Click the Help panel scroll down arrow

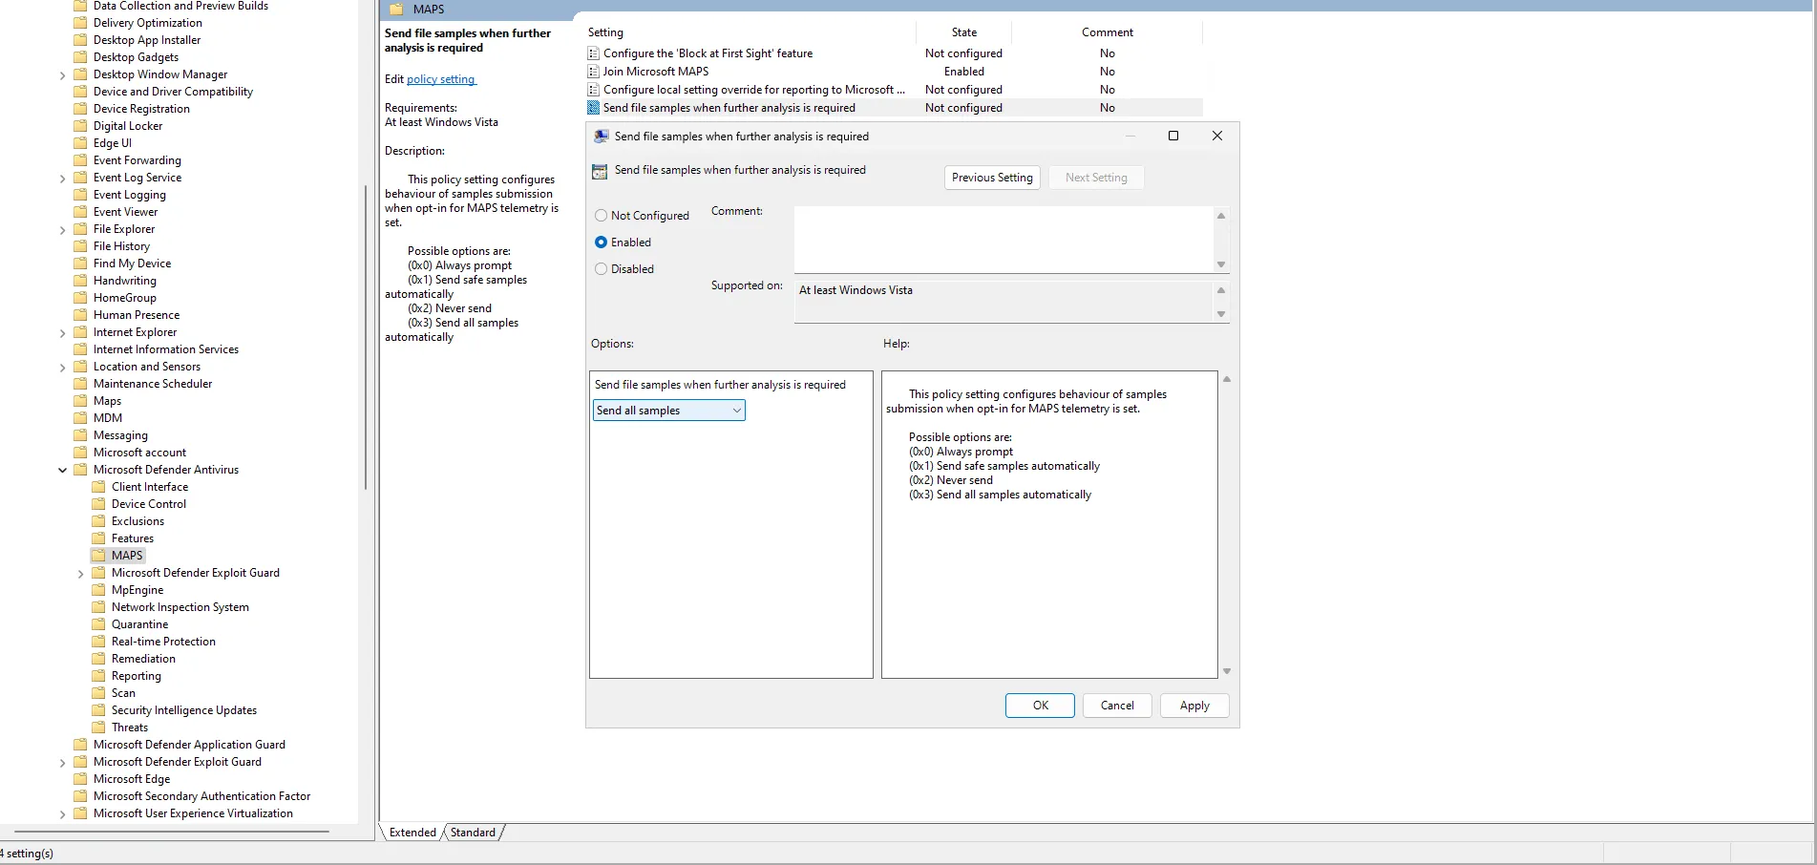click(1227, 671)
